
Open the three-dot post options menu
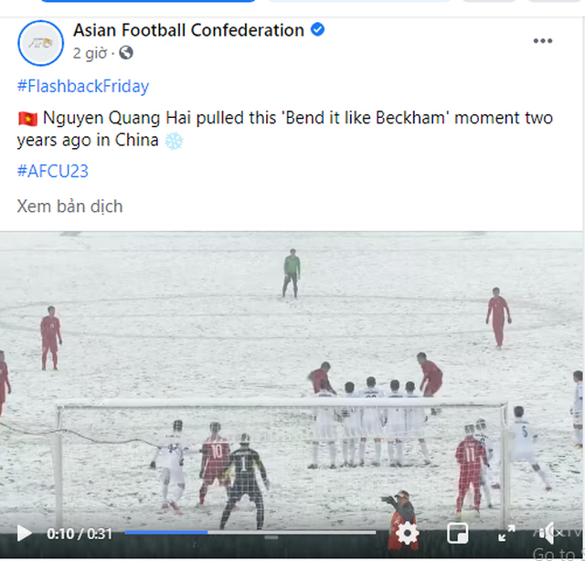point(542,40)
